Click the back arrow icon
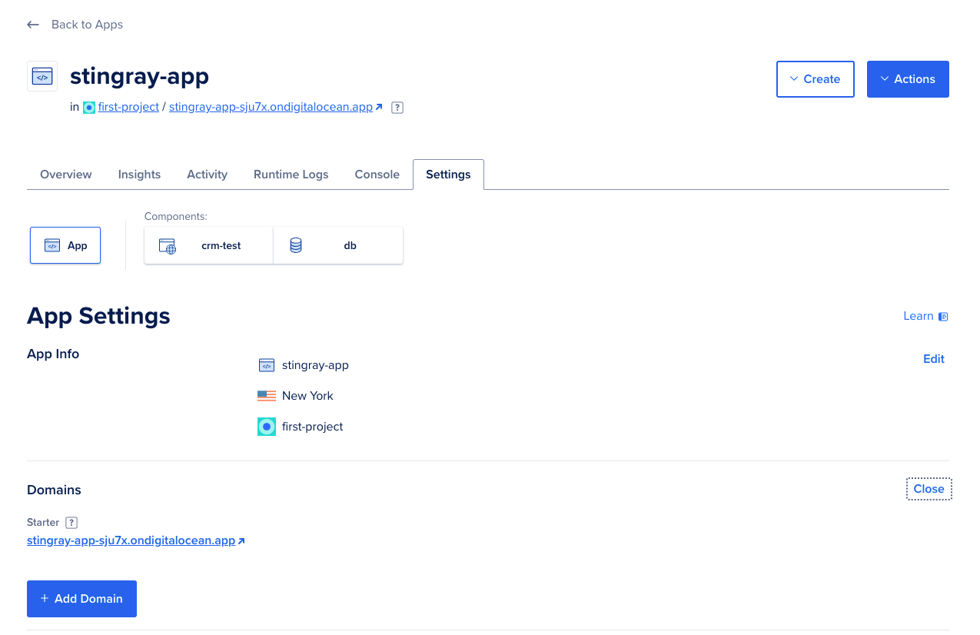Viewport: 980px width, 635px height. point(33,25)
